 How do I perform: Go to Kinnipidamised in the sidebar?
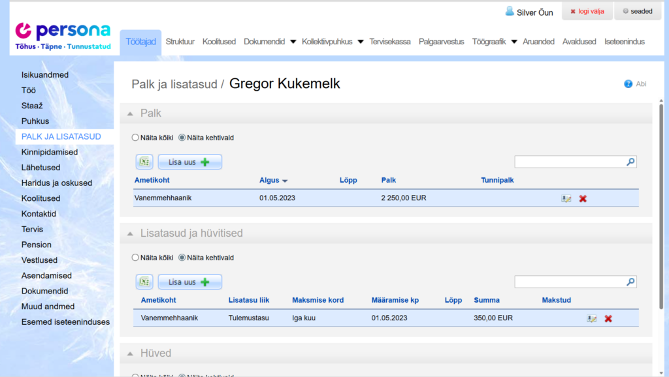(x=50, y=152)
